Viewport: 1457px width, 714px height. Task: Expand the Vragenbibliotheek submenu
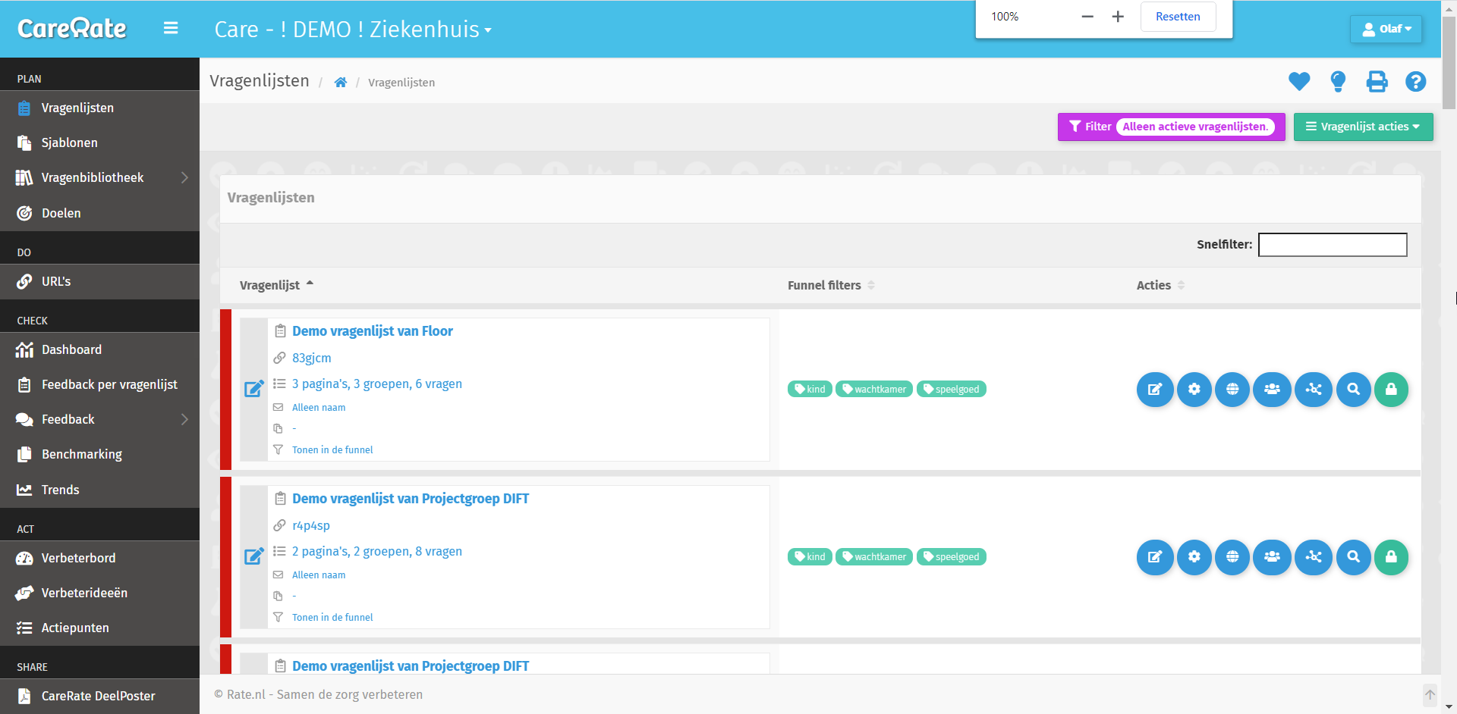tap(99, 177)
